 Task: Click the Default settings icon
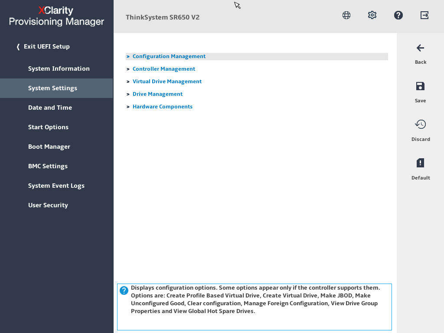pos(421,163)
